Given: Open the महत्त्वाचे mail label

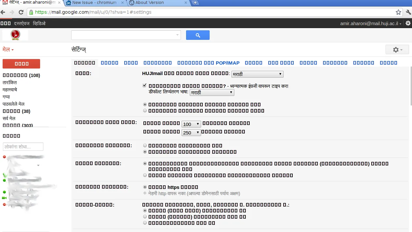Looking at the screenshot, I should coord(10,90).
